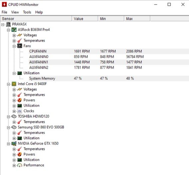Click the ASRock Temperatures thermometer icon

pyautogui.click(x=20, y=41)
